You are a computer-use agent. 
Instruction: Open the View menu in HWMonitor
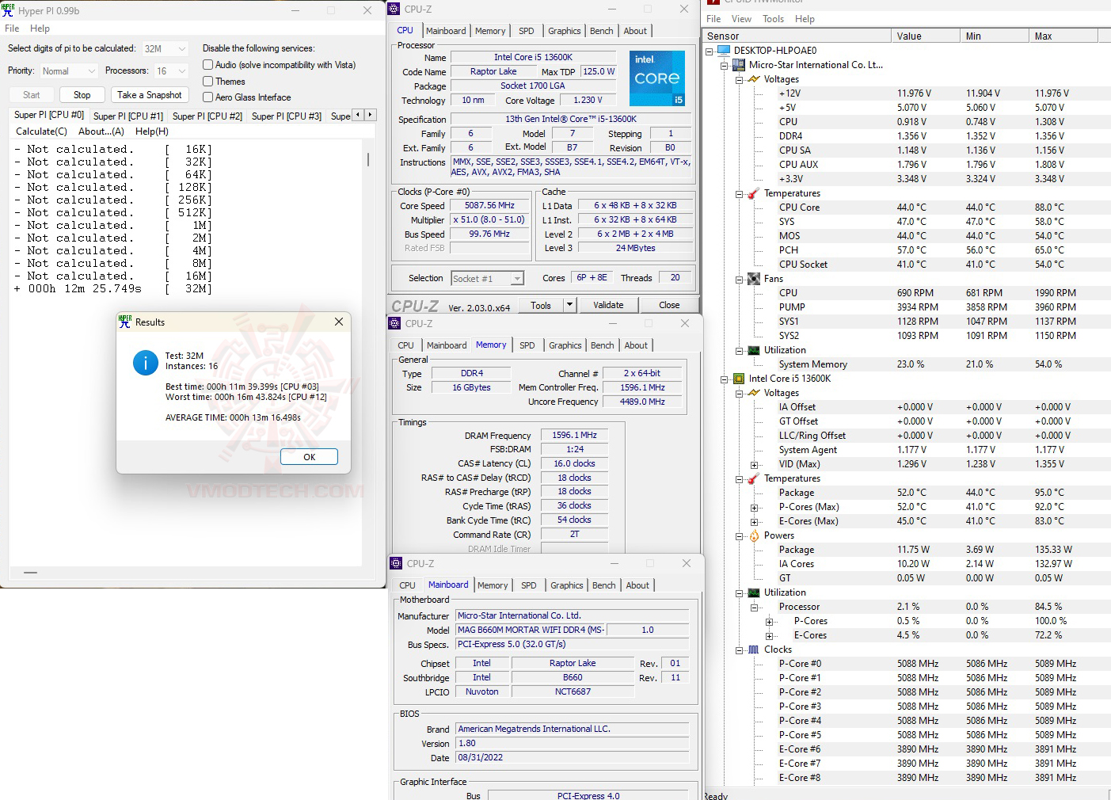(741, 19)
